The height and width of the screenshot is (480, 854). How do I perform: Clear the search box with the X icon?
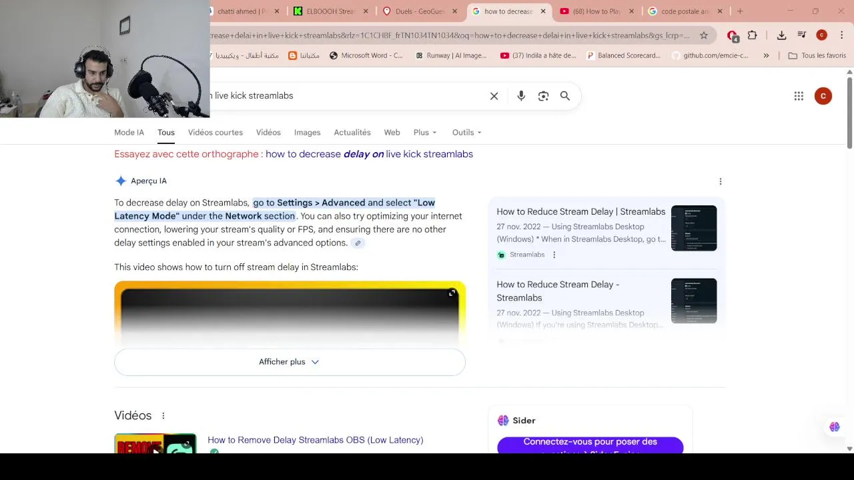pos(494,96)
